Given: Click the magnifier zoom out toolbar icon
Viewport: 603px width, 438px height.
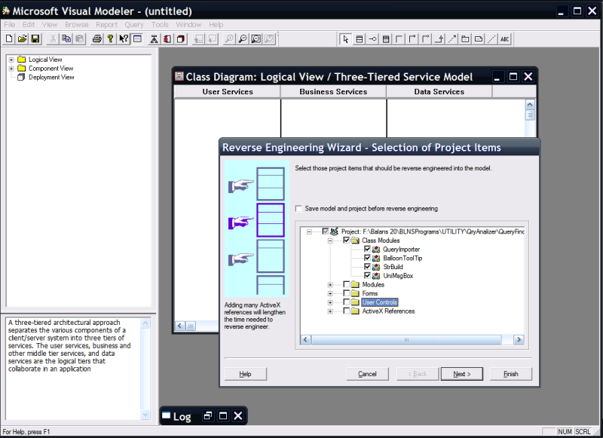Looking at the screenshot, I should coord(243,39).
